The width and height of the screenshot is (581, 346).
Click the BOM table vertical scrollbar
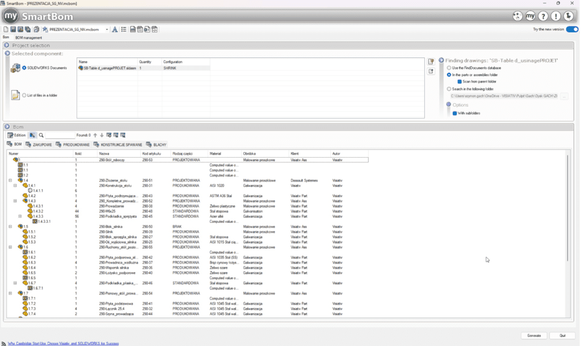567,208
